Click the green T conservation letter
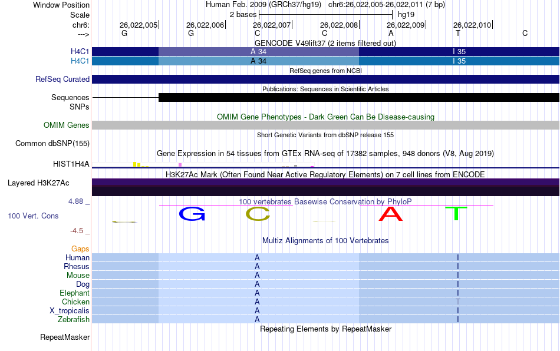This screenshot has height=351, width=560. point(456,214)
